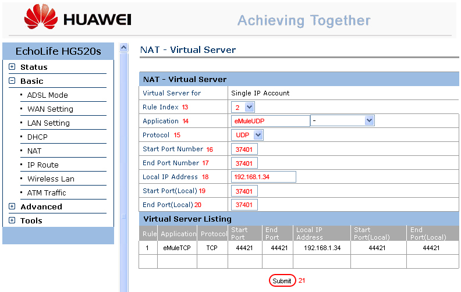
Task: Click the Submit button
Action: click(x=282, y=281)
